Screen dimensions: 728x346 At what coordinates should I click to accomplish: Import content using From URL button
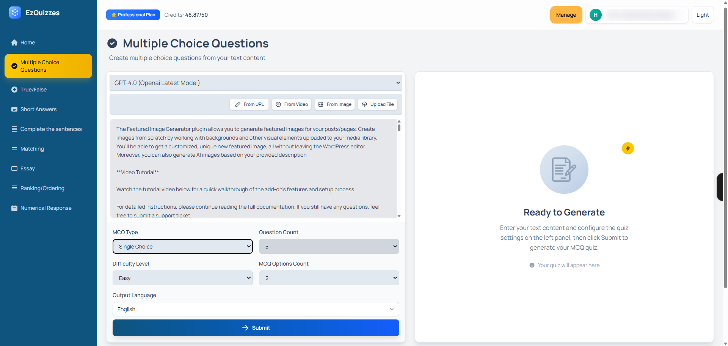249,104
